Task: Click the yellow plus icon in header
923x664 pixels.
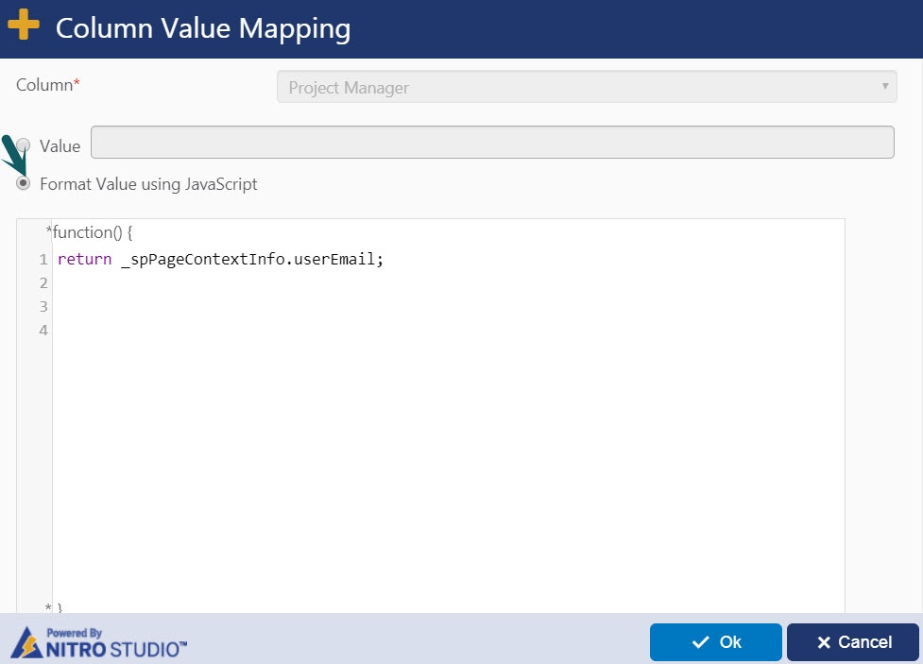Action: 24,26
